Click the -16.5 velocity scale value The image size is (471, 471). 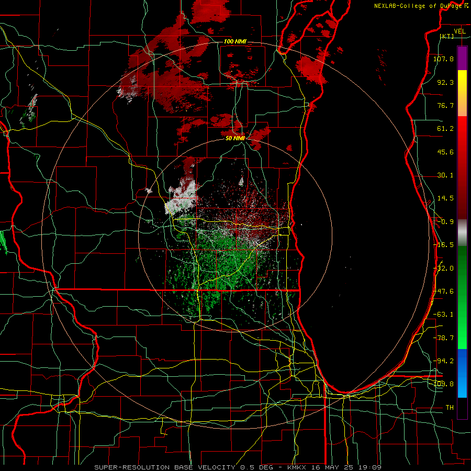443,245
